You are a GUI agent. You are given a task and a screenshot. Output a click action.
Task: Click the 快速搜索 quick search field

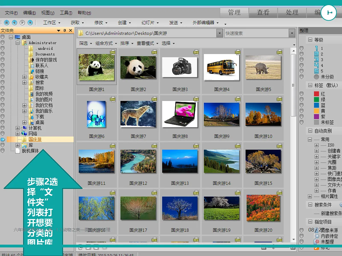[x=256, y=33]
